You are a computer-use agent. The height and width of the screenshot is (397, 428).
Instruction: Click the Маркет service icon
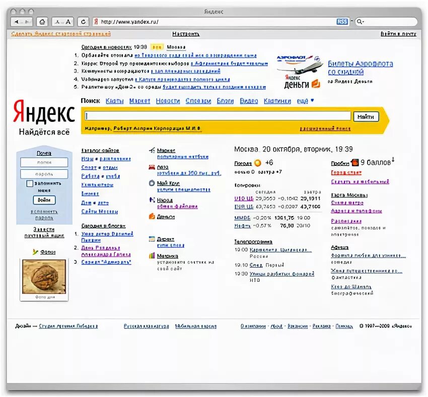(152, 150)
